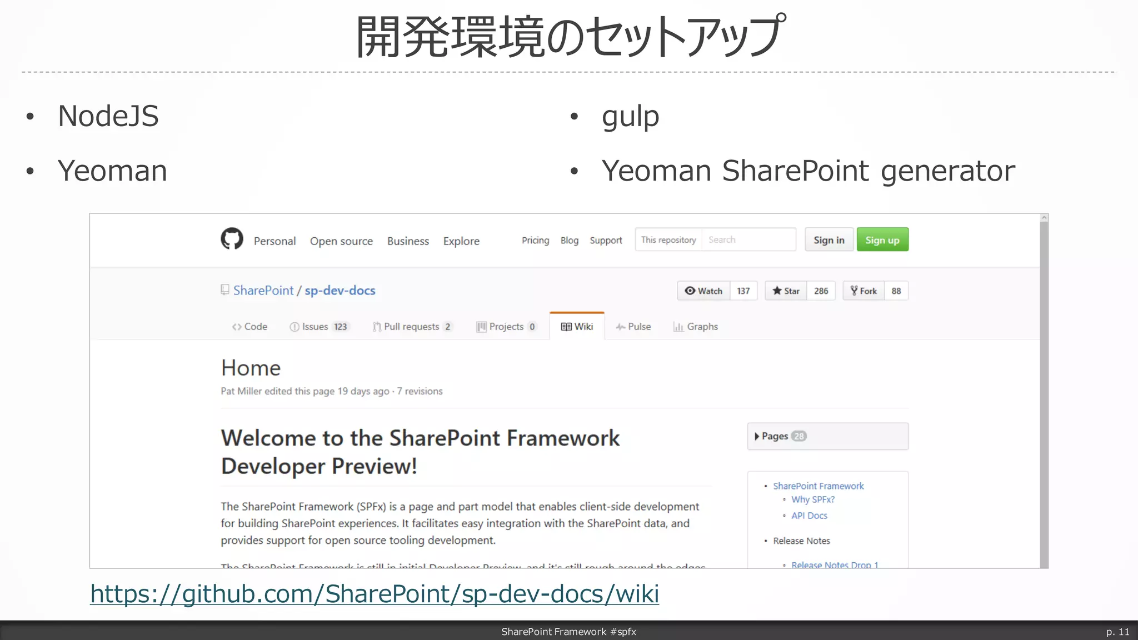Click the pull requests count badge 2

(x=447, y=327)
